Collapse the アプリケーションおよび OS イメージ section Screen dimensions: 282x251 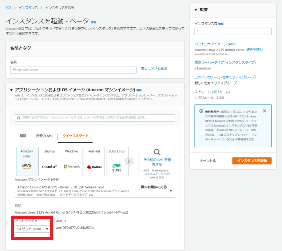[x=11, y=90]
